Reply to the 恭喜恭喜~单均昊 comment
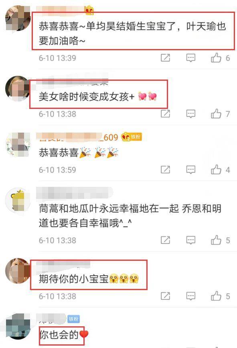 pos(190,58)
